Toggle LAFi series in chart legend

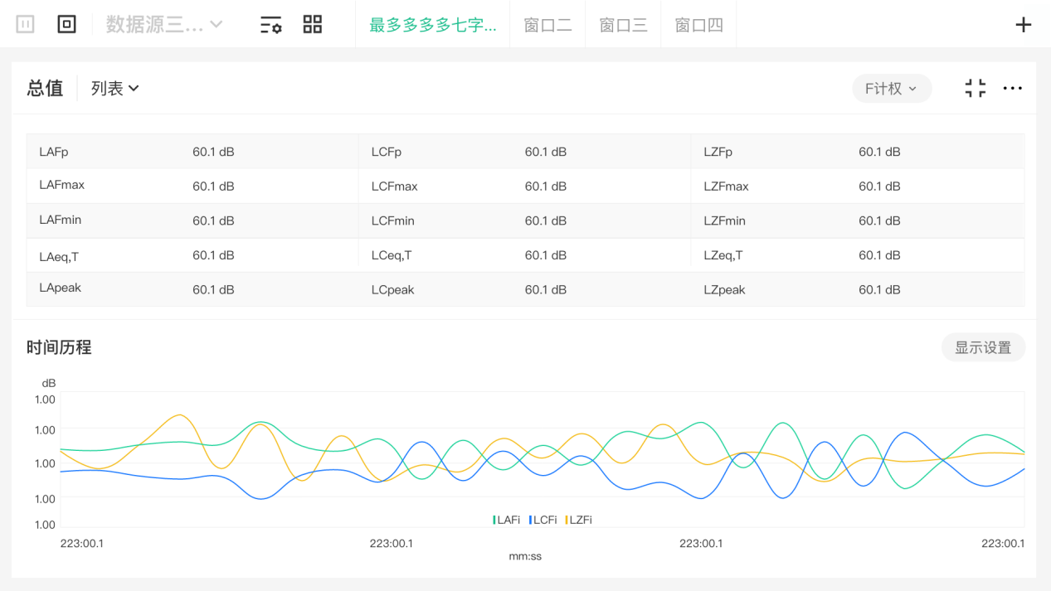[507, 520]
